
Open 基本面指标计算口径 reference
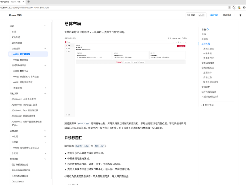click(21, 170)
